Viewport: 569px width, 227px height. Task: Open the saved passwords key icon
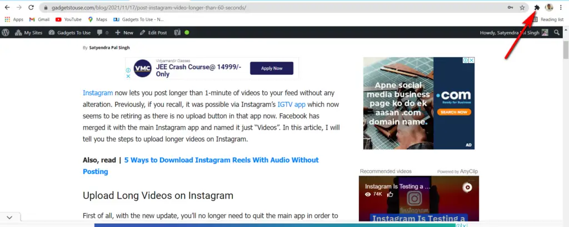(510, 7)
